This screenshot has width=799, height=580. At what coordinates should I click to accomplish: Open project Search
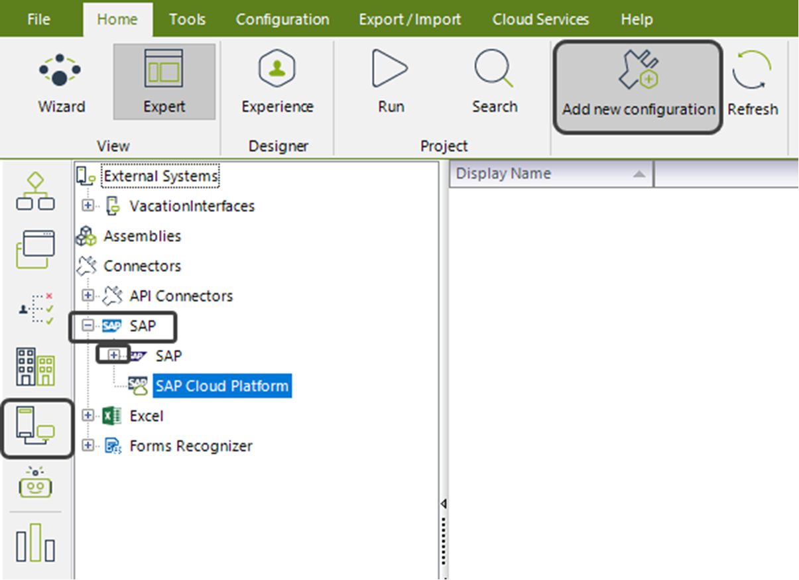(495, 82)
